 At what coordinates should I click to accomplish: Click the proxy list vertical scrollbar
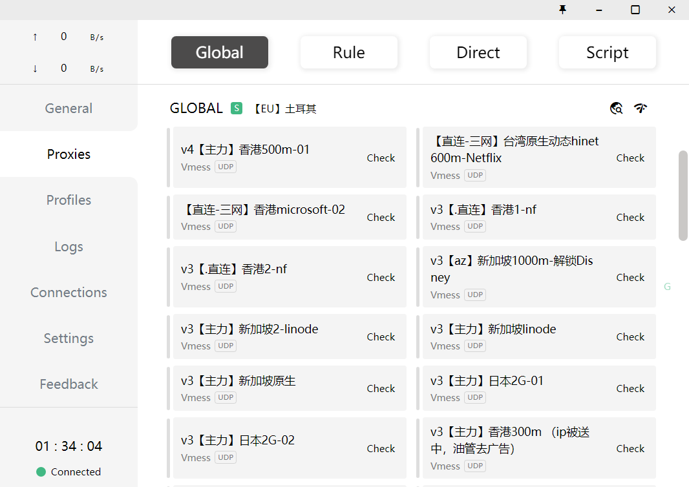(683, 196)
